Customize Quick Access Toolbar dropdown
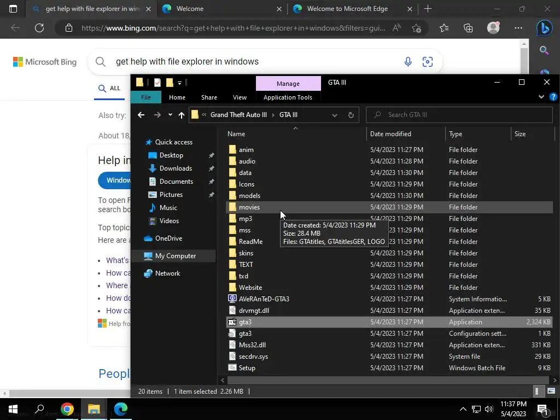The width and height of the screenshot is (560, 420). tap(179, 83)
